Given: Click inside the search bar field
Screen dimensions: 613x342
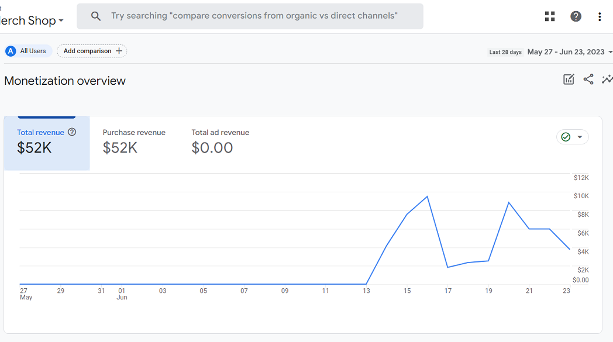Looking at the screenshot, I should coord(252,16).
